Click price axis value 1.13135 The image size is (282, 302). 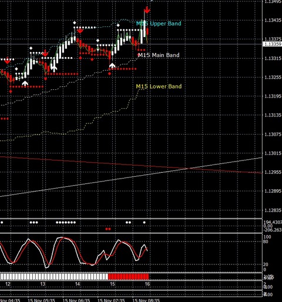pyautogui.click(x=273, y=115)
